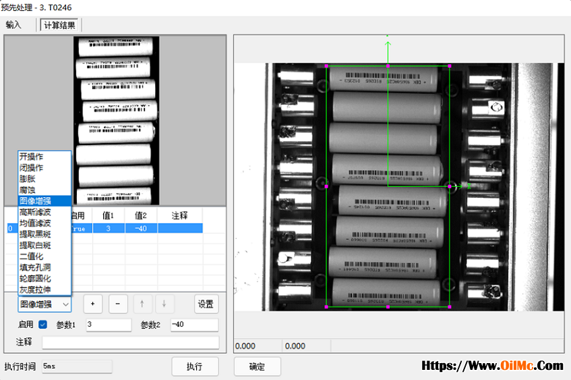Click the move-down arrow button
Screen dimensions: 571x380
click(164, 304)
